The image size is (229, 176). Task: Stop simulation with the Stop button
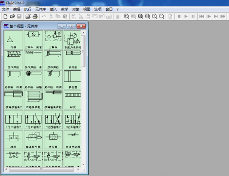179,16
